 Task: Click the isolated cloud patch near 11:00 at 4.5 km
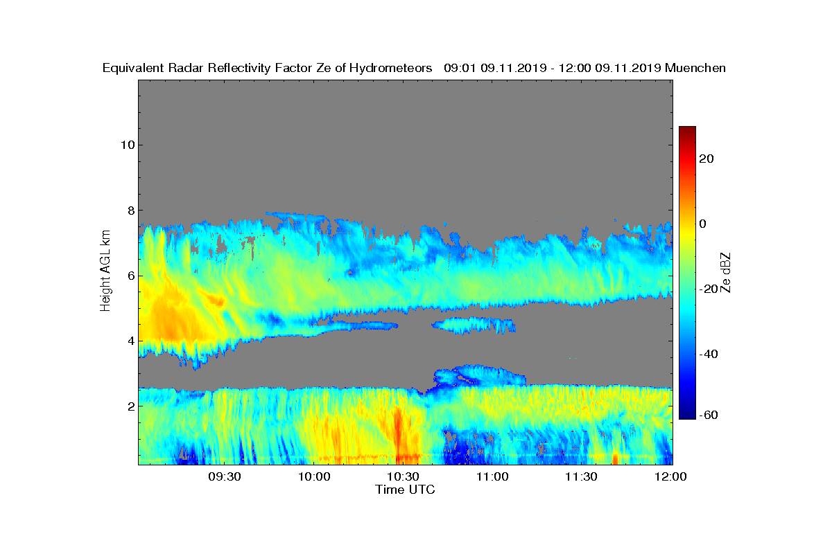coord(475,325)
